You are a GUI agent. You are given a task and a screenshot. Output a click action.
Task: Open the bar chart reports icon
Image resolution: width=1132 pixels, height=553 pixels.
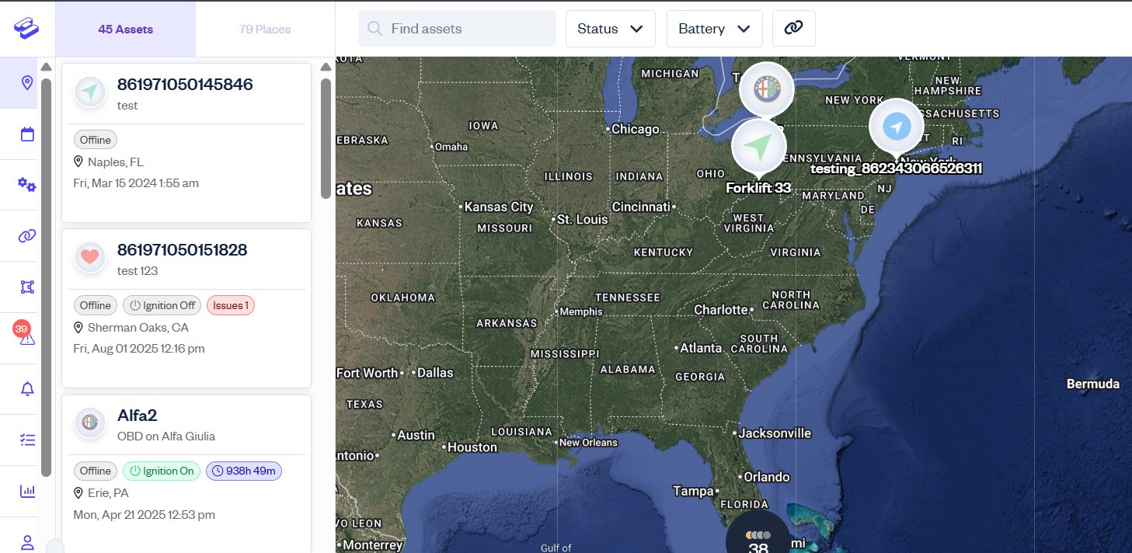click(x=27, y=491)
